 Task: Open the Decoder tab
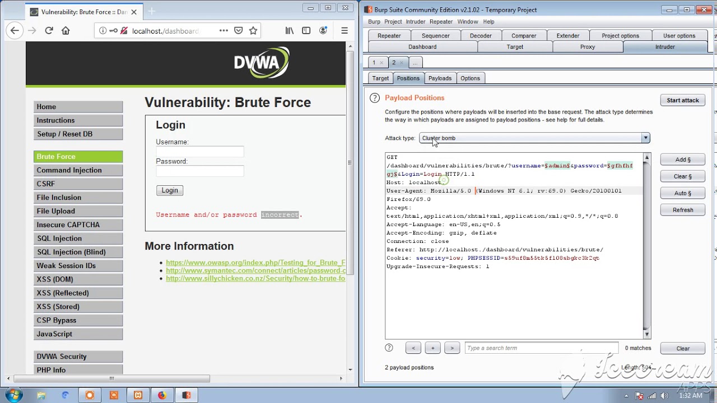[x=481, y=36]
